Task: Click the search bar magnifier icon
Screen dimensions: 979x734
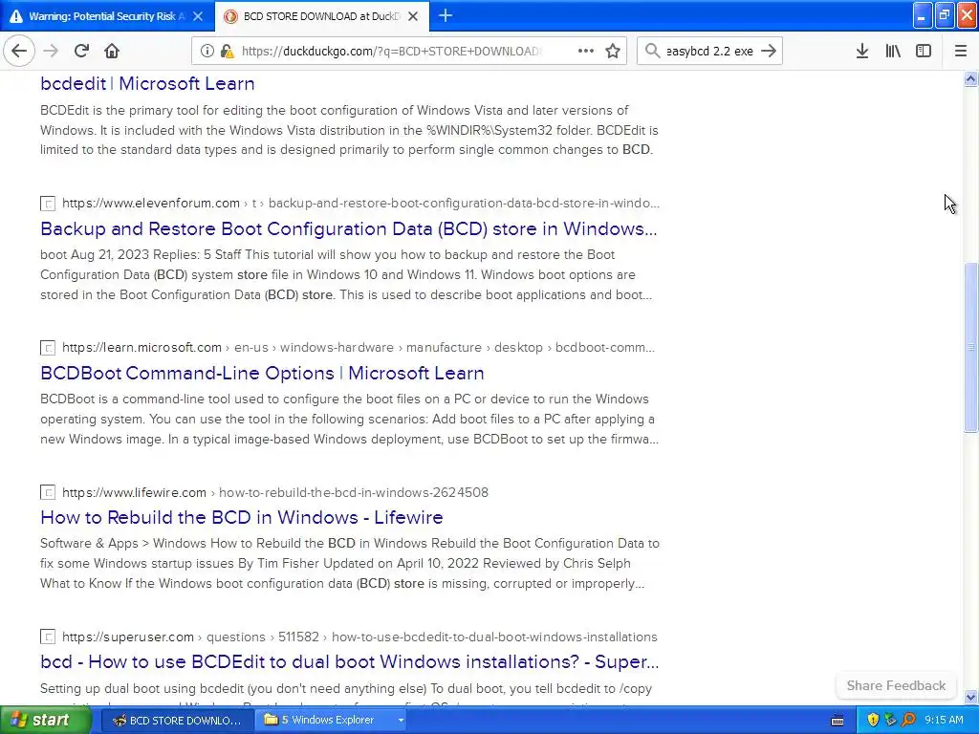Action: click(652, 51)
